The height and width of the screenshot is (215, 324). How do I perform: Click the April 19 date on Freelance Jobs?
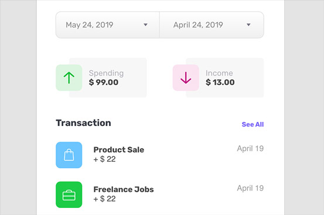coord(250,188)
